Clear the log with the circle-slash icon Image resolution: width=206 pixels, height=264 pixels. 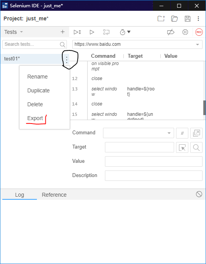(x=199, y=194)
